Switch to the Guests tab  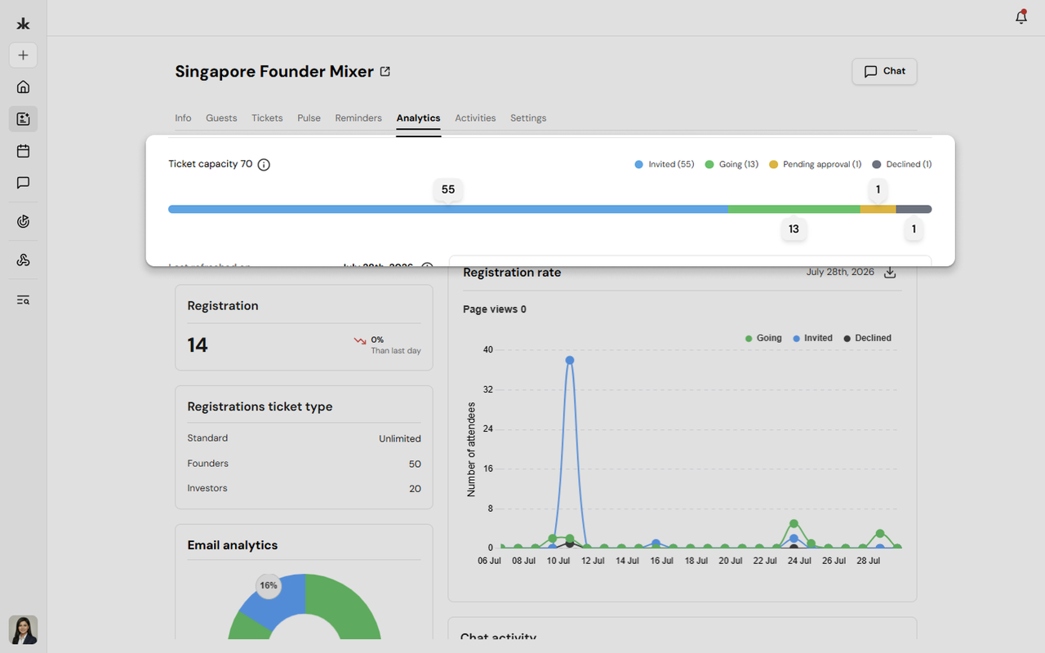pos(221,118)
